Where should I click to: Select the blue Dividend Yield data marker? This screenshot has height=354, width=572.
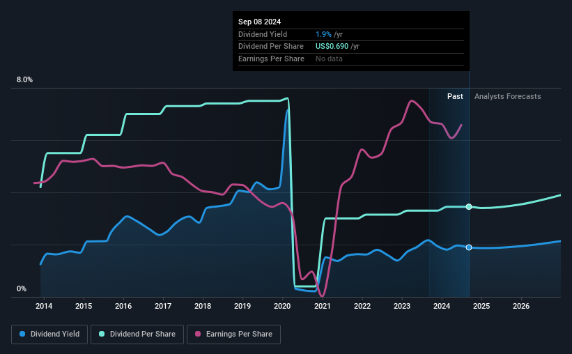(469, 247)
